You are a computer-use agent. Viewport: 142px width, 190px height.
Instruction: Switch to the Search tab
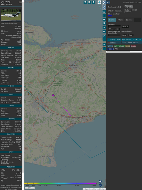112,20
